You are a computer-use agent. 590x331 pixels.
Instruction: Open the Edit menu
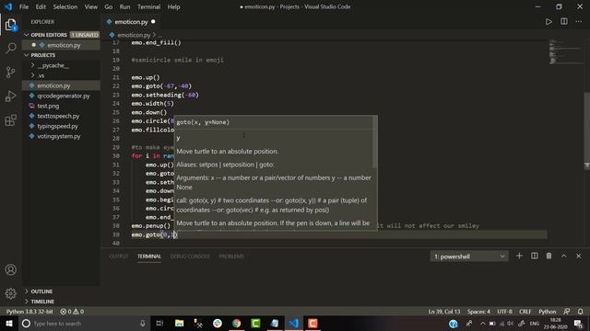click(x=41, y=6)
